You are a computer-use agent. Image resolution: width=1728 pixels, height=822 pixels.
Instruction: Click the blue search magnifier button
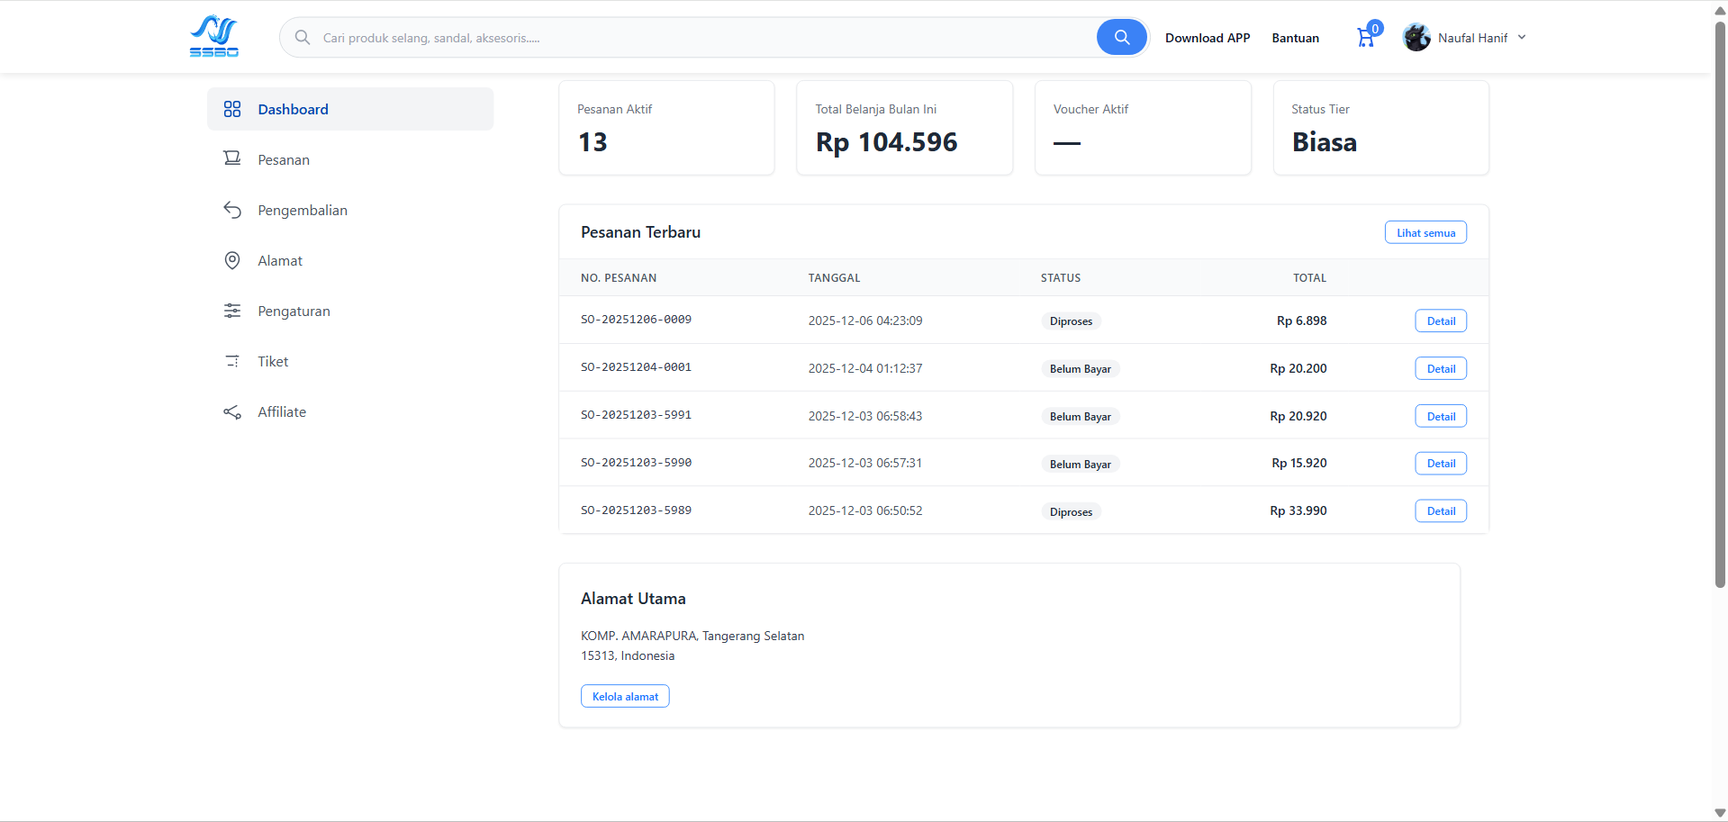[1121, 37]
